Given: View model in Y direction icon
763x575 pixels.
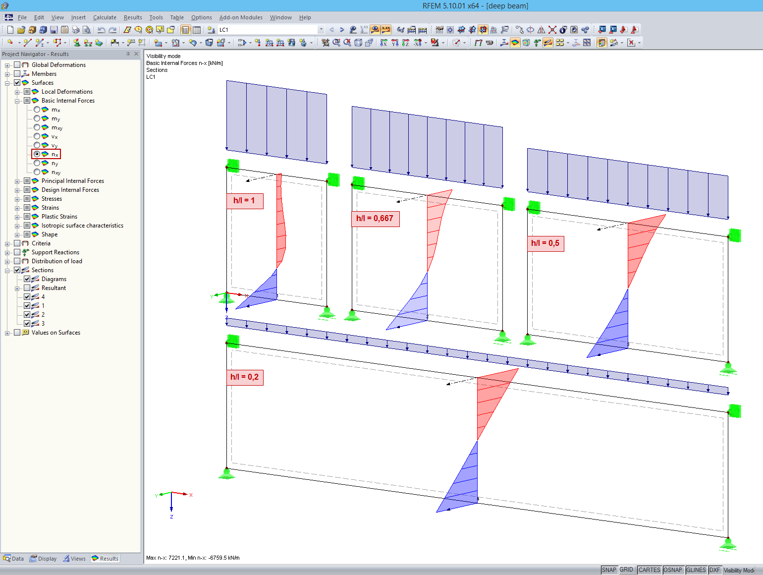Looking at the screenshot, I should coord(395,43).
